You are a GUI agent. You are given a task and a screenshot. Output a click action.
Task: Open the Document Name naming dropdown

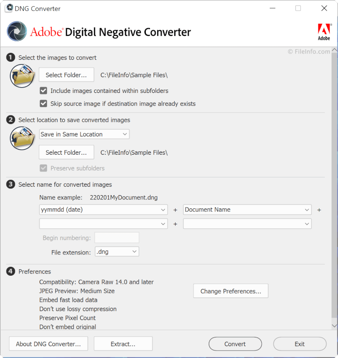[247, 210]
